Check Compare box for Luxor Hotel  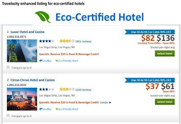pyautogui.click(x=8, y=67)
